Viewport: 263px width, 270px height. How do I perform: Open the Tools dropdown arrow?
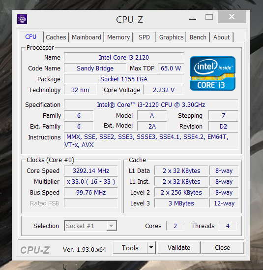[151, 248]
